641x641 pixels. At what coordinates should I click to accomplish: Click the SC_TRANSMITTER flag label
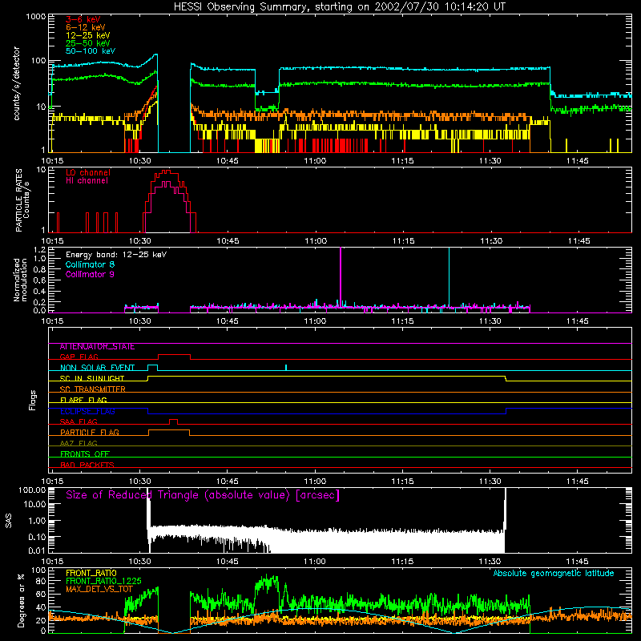coord(92,389)
